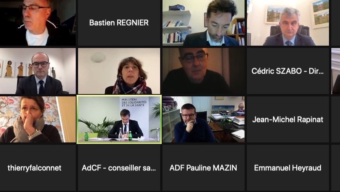Click the partially visible video tile at right edge
The image size is (340, 192).
pos(336,71)
